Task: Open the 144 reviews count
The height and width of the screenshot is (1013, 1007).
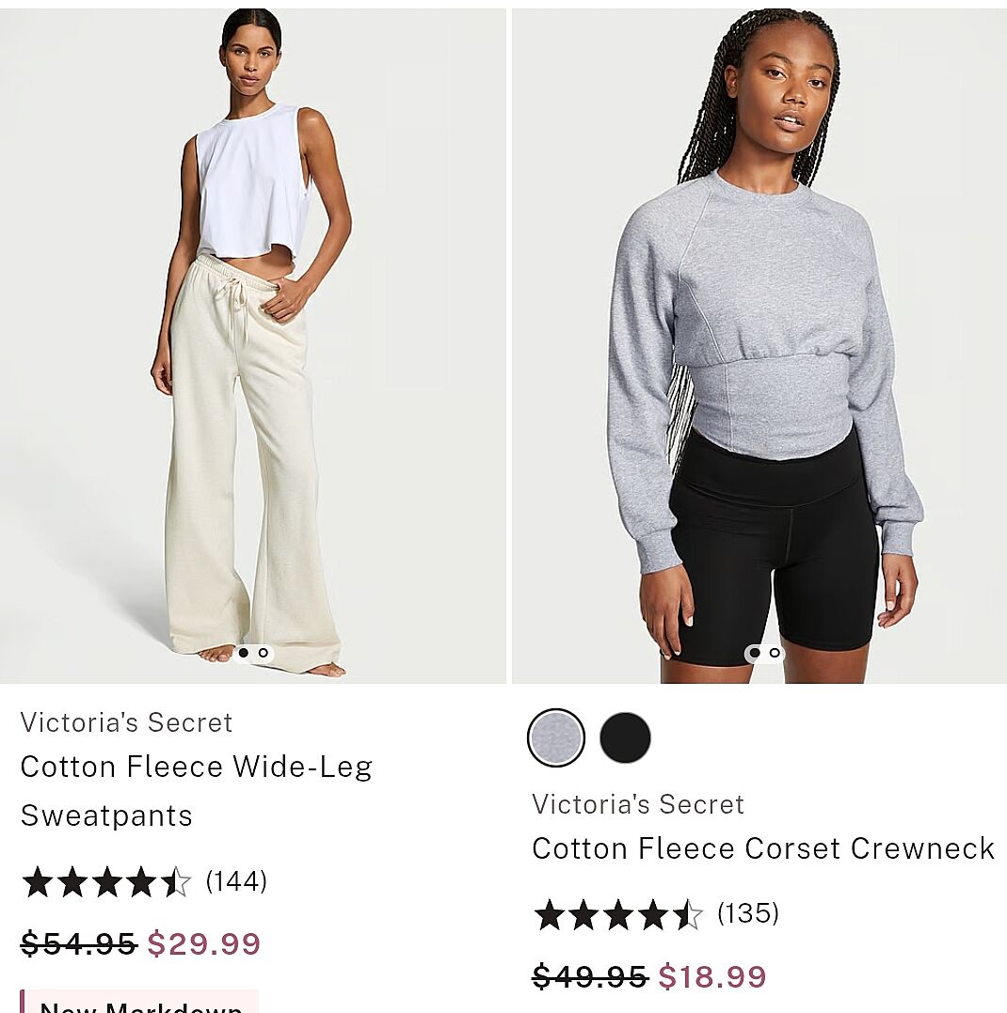Action: (x=236, y=881)
